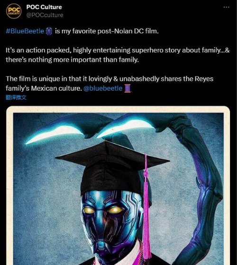The width and height of the screenshot is (237, 265).
Task: Visit the @bluebeetle mentioned account
Action: [x=103, y=88]
